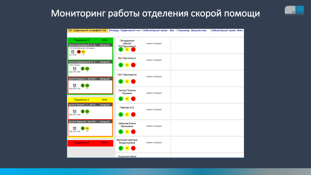This screenshot has height=175, width=311.
Task: Click red counter for Павлова Ю.Б.
Action: (x=133, y=114)
